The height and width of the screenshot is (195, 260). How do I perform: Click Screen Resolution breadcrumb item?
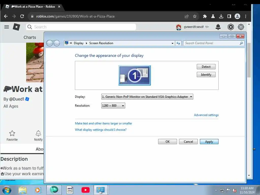[101, 43]
